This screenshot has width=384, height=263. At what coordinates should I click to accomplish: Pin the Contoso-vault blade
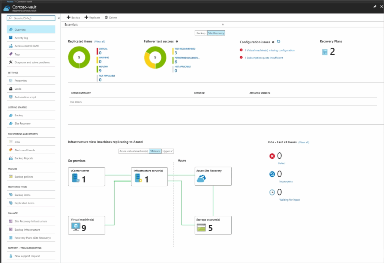374,6
